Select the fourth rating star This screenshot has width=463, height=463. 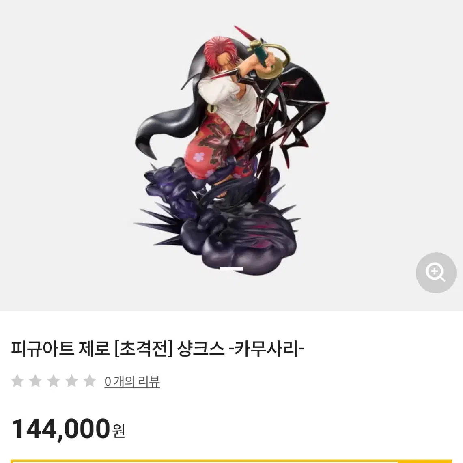point(71,381)
